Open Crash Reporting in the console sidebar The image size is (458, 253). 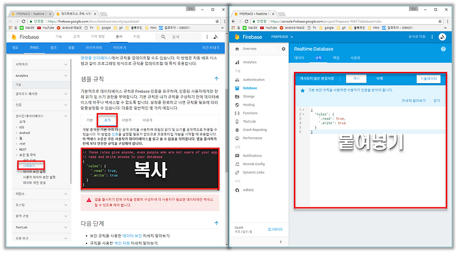254,130
